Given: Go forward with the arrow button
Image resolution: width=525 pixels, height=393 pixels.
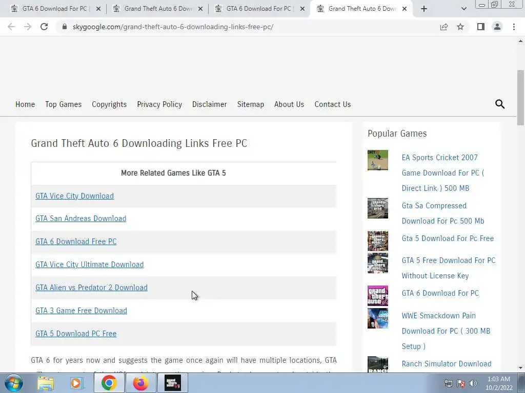Looking at the screenshot, I should point(28,27).
